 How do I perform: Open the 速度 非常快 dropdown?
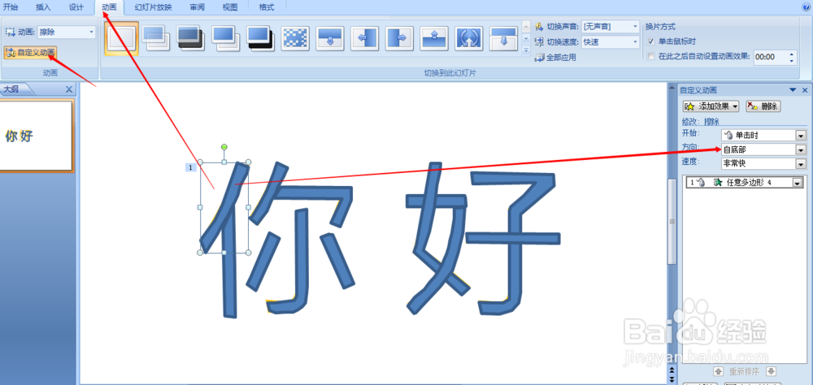pyautogui.click(x=802, y=164)
